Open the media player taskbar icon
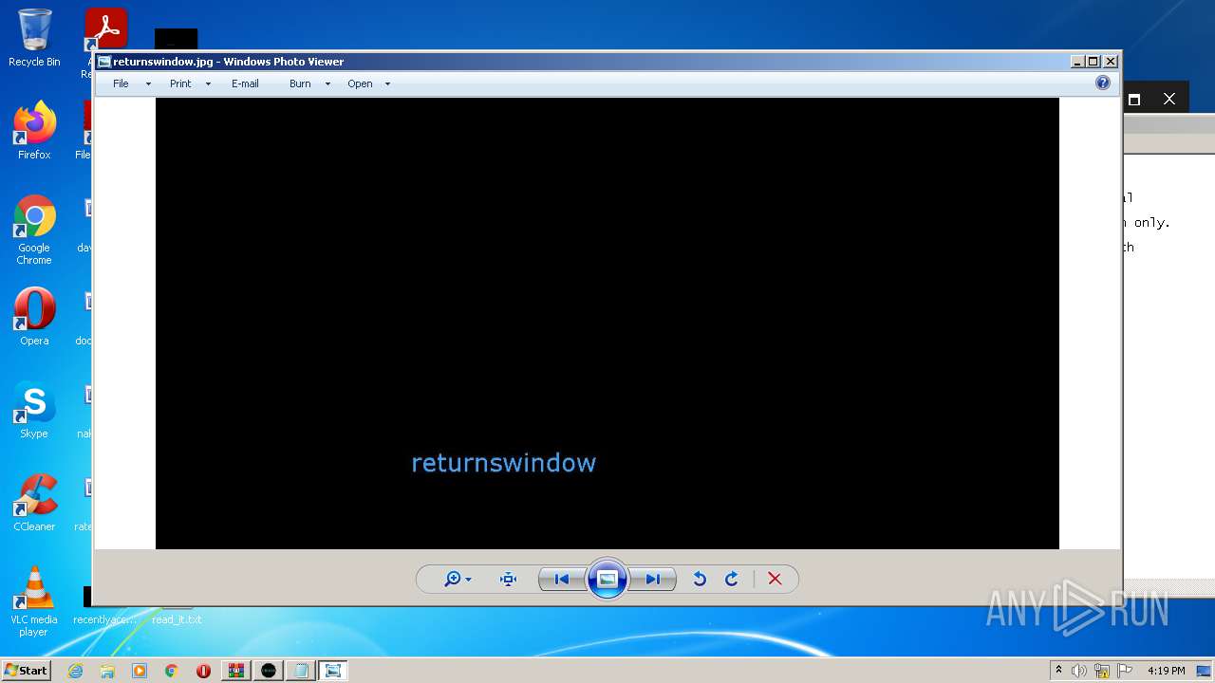1215x683 pixels. coord(140,671)
